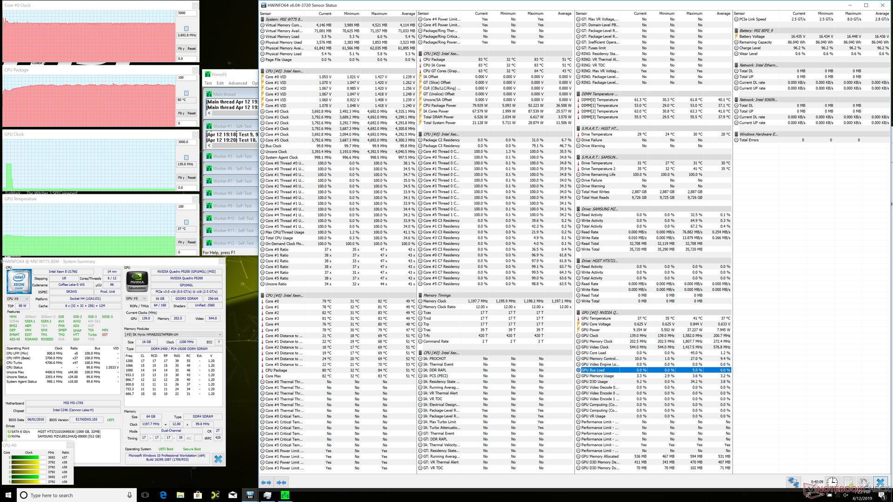This screenshot has height=502, width=893.
Task: Open the Test menu in Prime95
Action: point(208,83)
